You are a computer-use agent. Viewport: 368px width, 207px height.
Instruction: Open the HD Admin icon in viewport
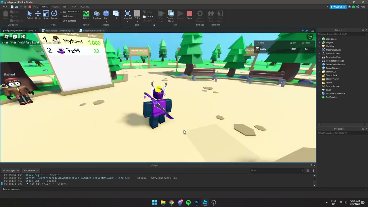[x=23, y=36]
